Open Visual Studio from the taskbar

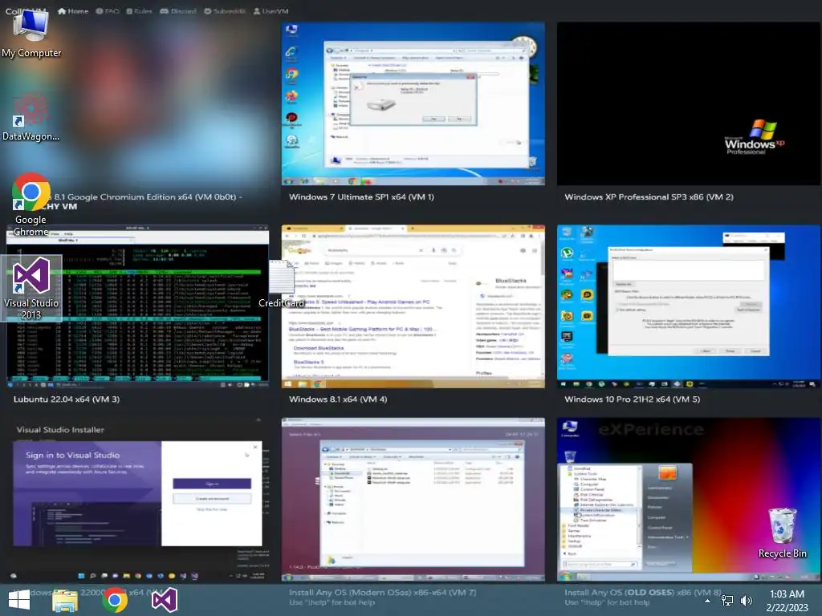[x=165, y=600]
